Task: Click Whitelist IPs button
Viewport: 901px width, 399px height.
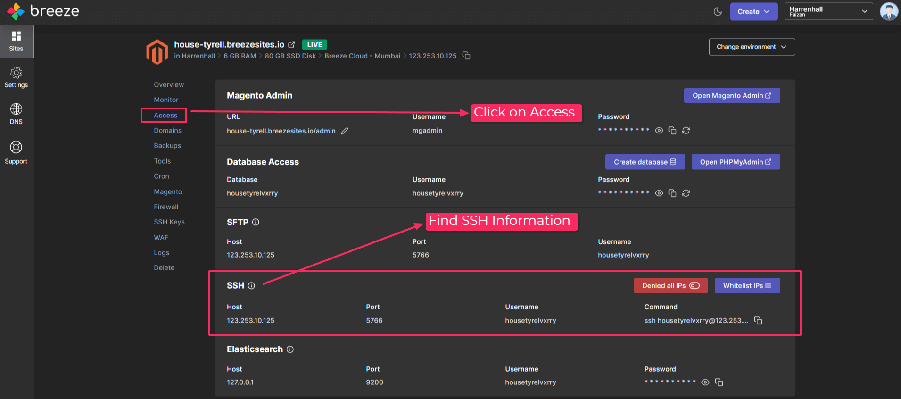Action: [x=747, y=286]
